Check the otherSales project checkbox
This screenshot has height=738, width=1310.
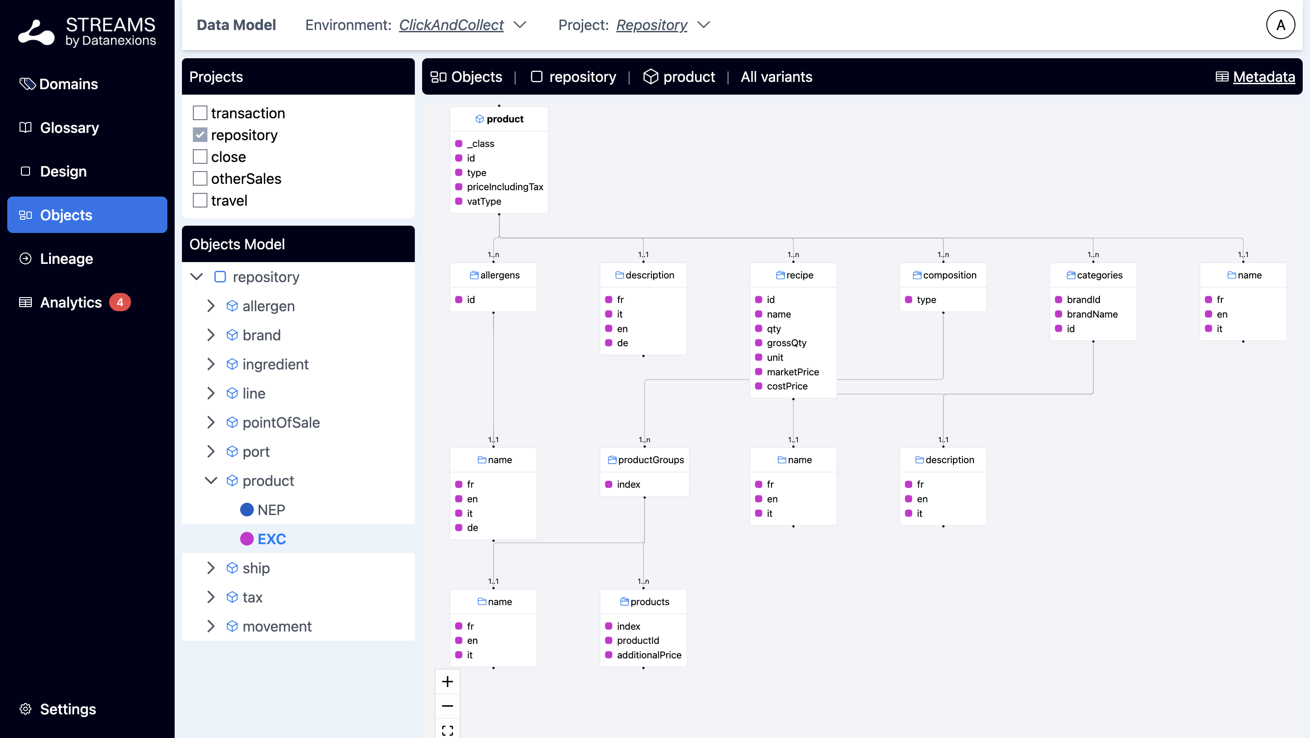tap(200, 178)
